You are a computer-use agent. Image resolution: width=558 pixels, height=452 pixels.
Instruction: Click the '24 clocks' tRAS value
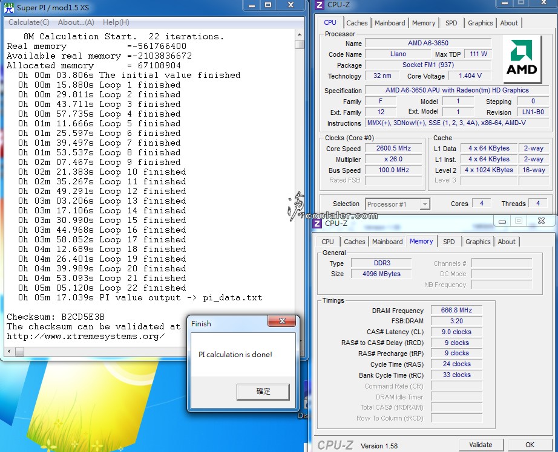tap(456, 364)
